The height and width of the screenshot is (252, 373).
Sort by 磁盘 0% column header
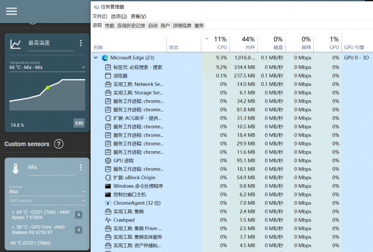(272, 44)
